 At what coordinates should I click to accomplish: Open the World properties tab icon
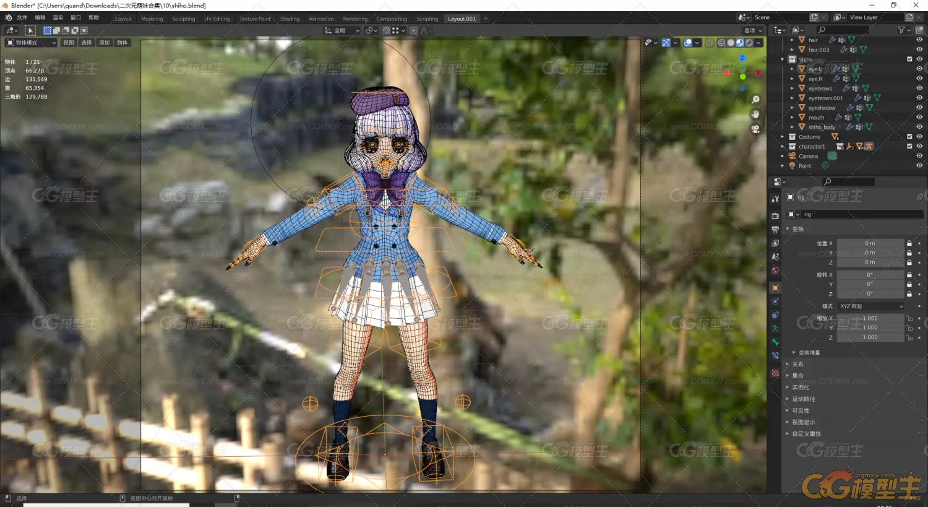pyautogui.click(x=775, y=271)
